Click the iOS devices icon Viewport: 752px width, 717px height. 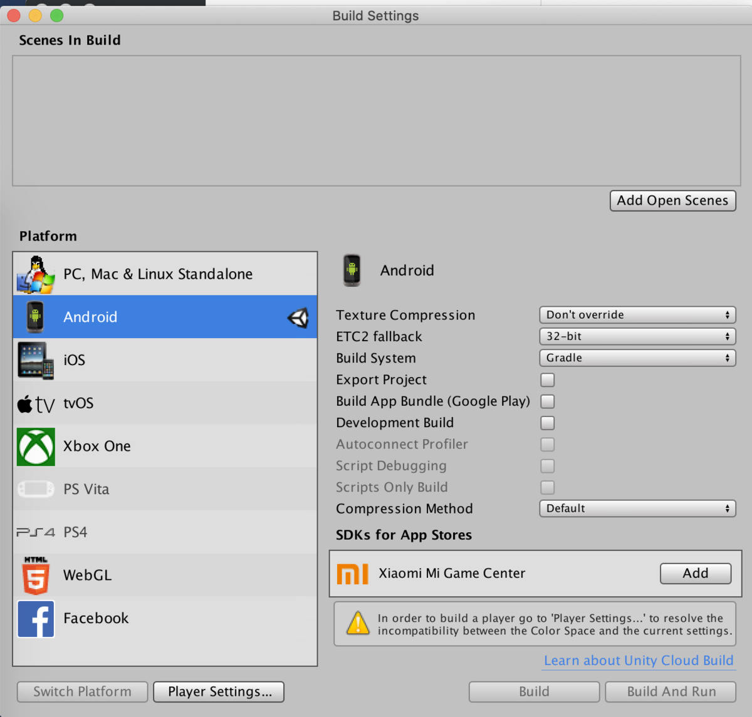(x=36, y=361)
